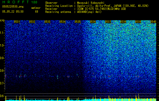The height and width of the screenshot is (101, 159).
Task: Click the Receiving antenna label
Action: point(58,12)
